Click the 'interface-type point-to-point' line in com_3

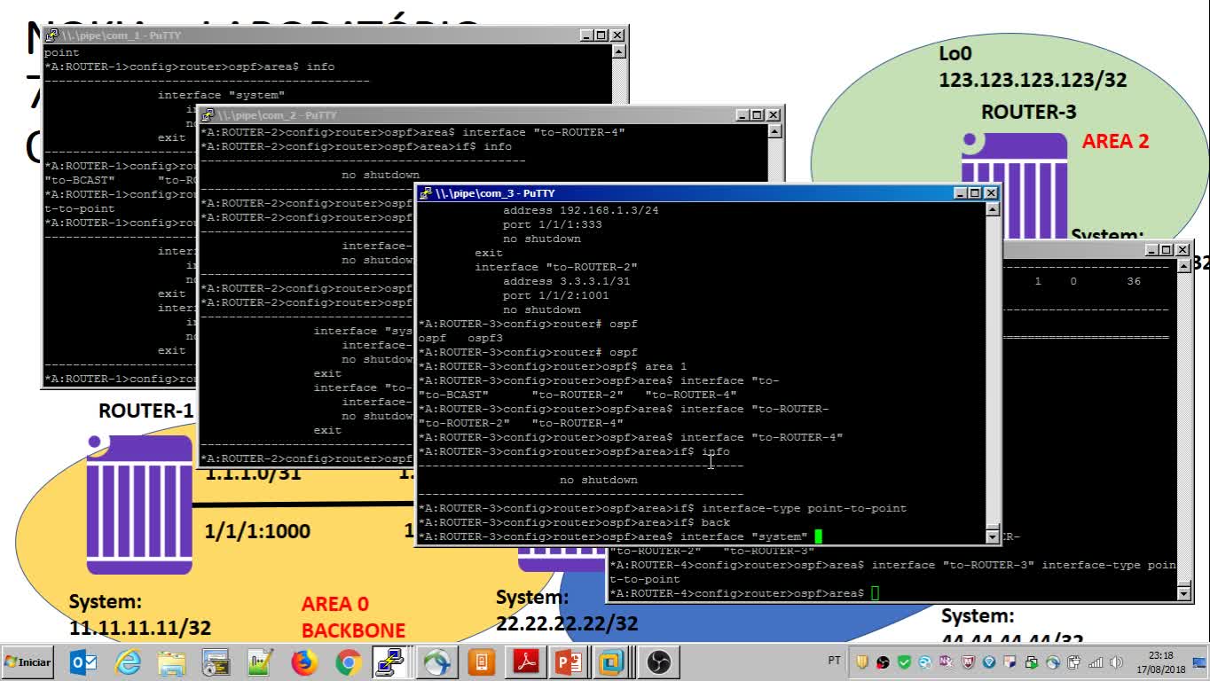[663, 508]
